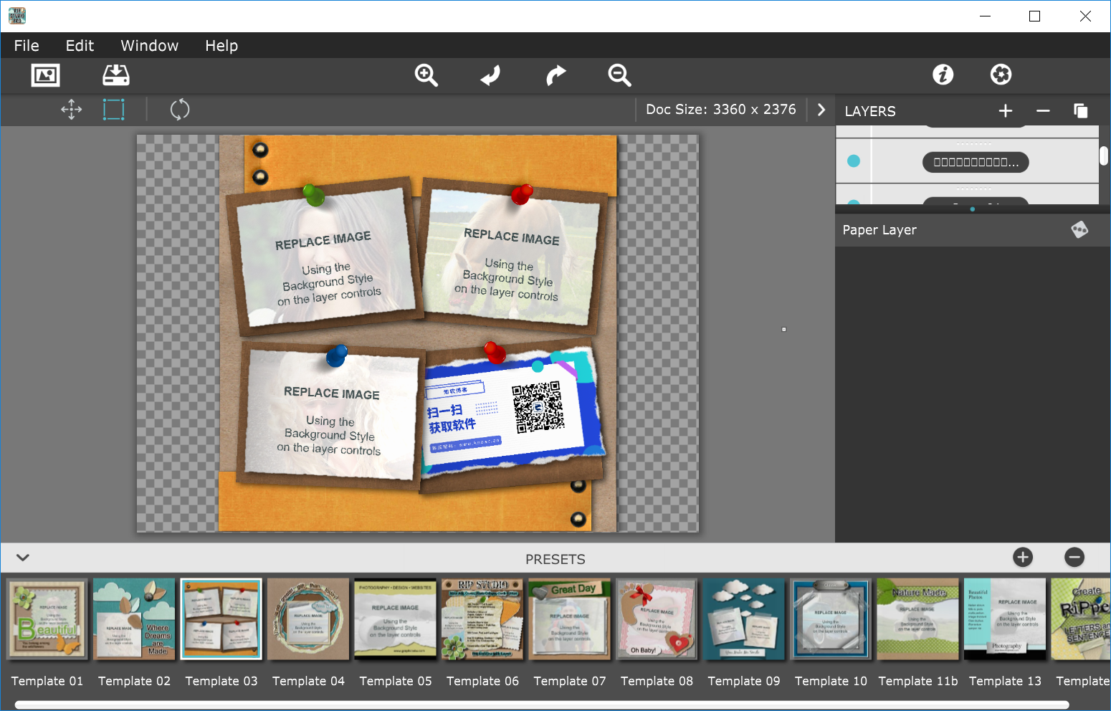Select the Move tool
Screen dimensions: 1111x711
[x=72, y=110]
